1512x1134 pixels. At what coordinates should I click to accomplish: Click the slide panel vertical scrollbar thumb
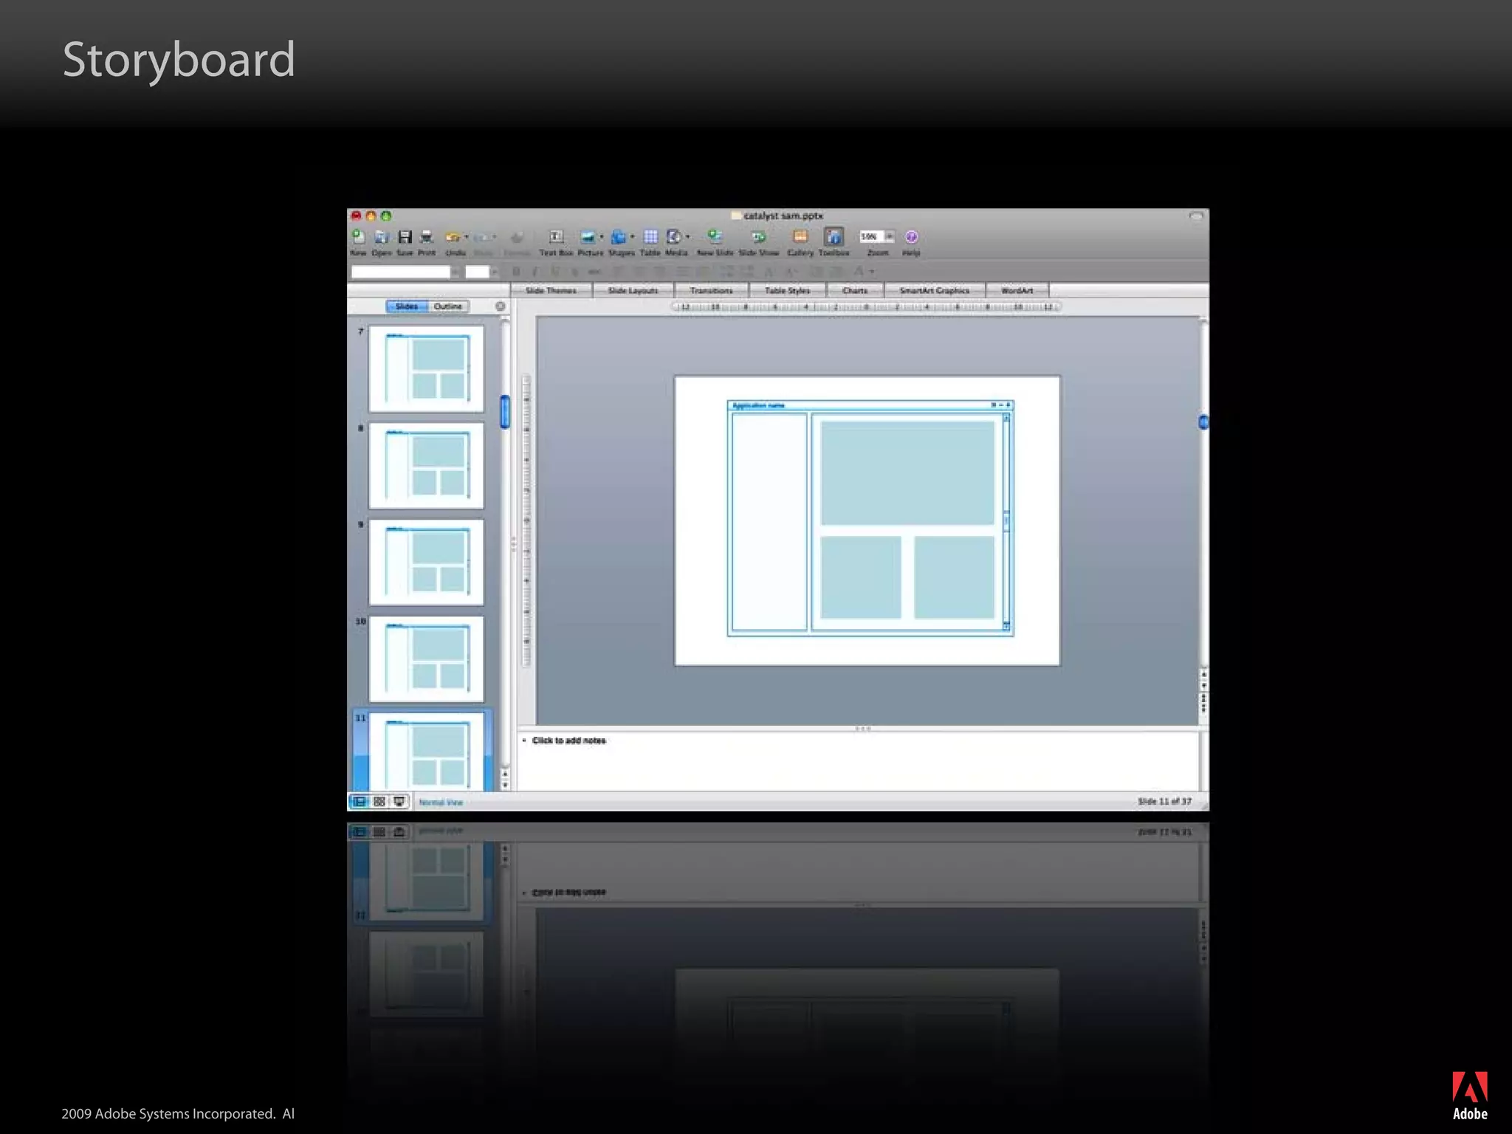point(505,412)
